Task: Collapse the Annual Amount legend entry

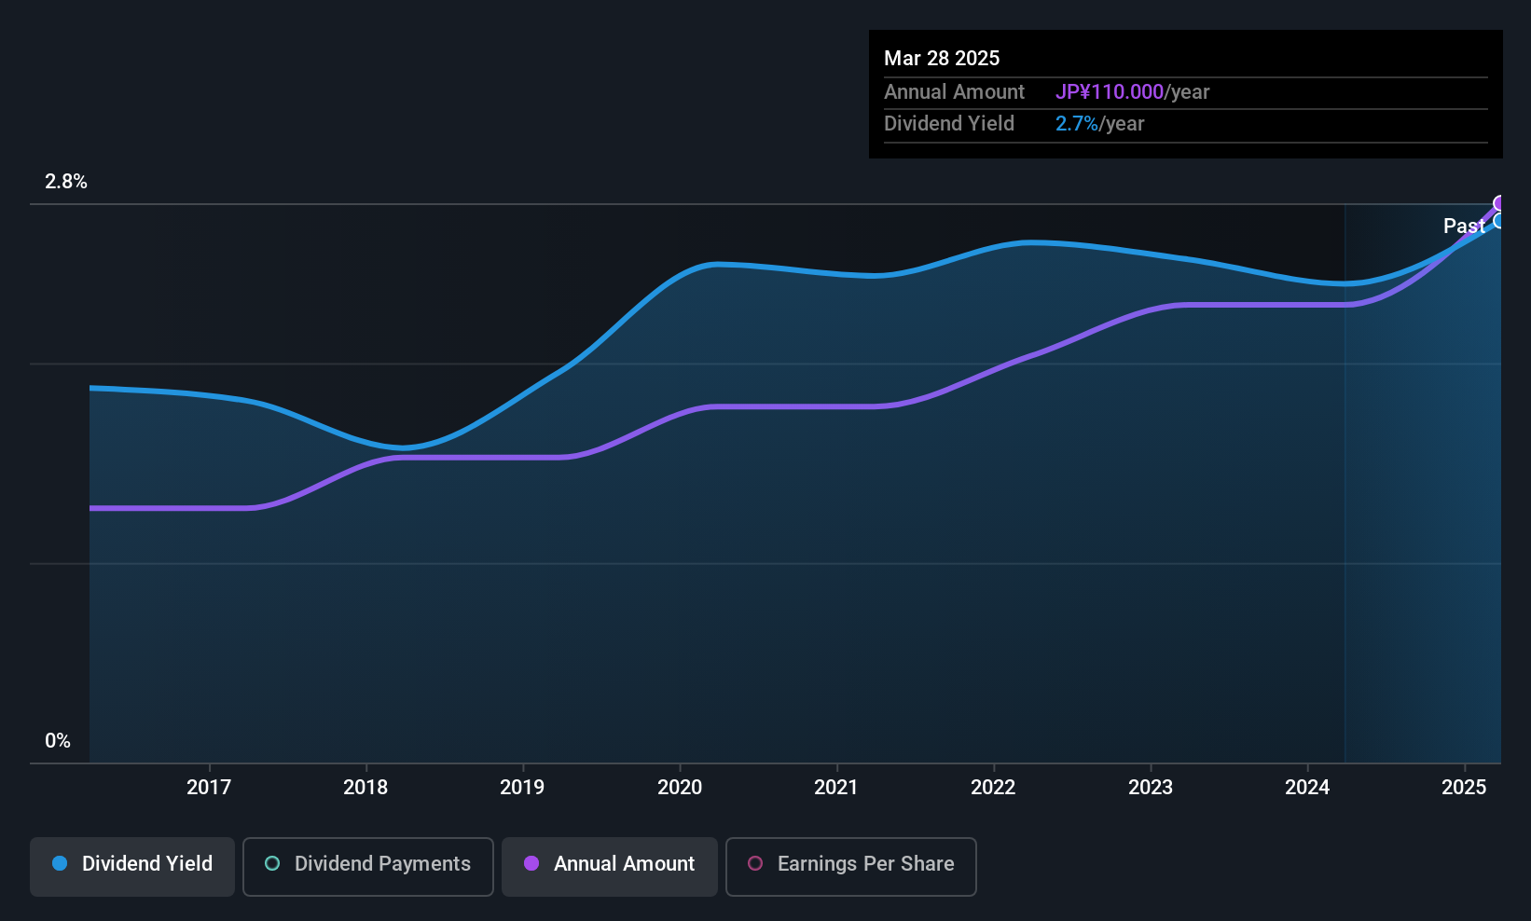Action: point(609,865)
